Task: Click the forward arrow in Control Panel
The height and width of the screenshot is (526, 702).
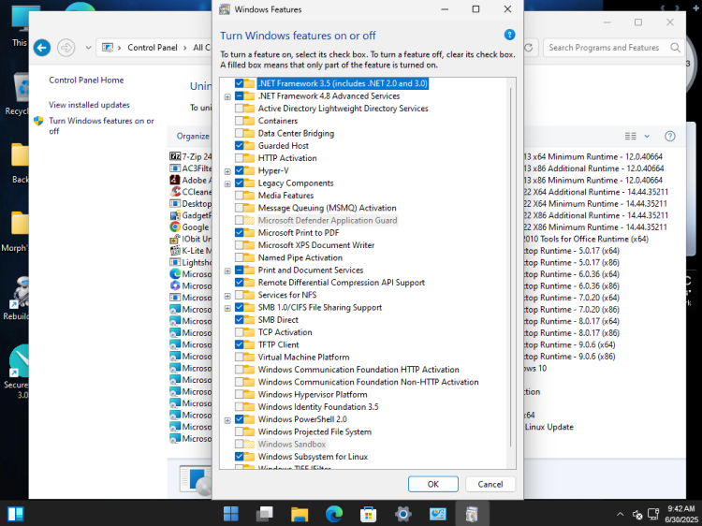Action: (x=66, y=48)
